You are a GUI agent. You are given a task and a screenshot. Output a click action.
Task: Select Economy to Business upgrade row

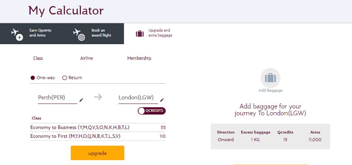(98, 127)
